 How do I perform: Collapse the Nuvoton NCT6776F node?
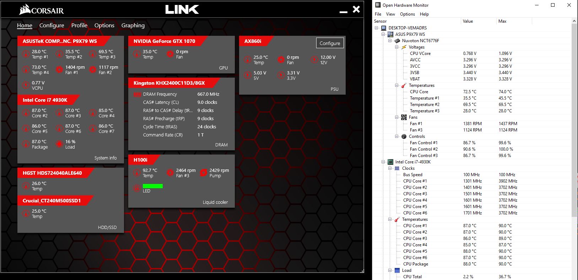point(390,40)
